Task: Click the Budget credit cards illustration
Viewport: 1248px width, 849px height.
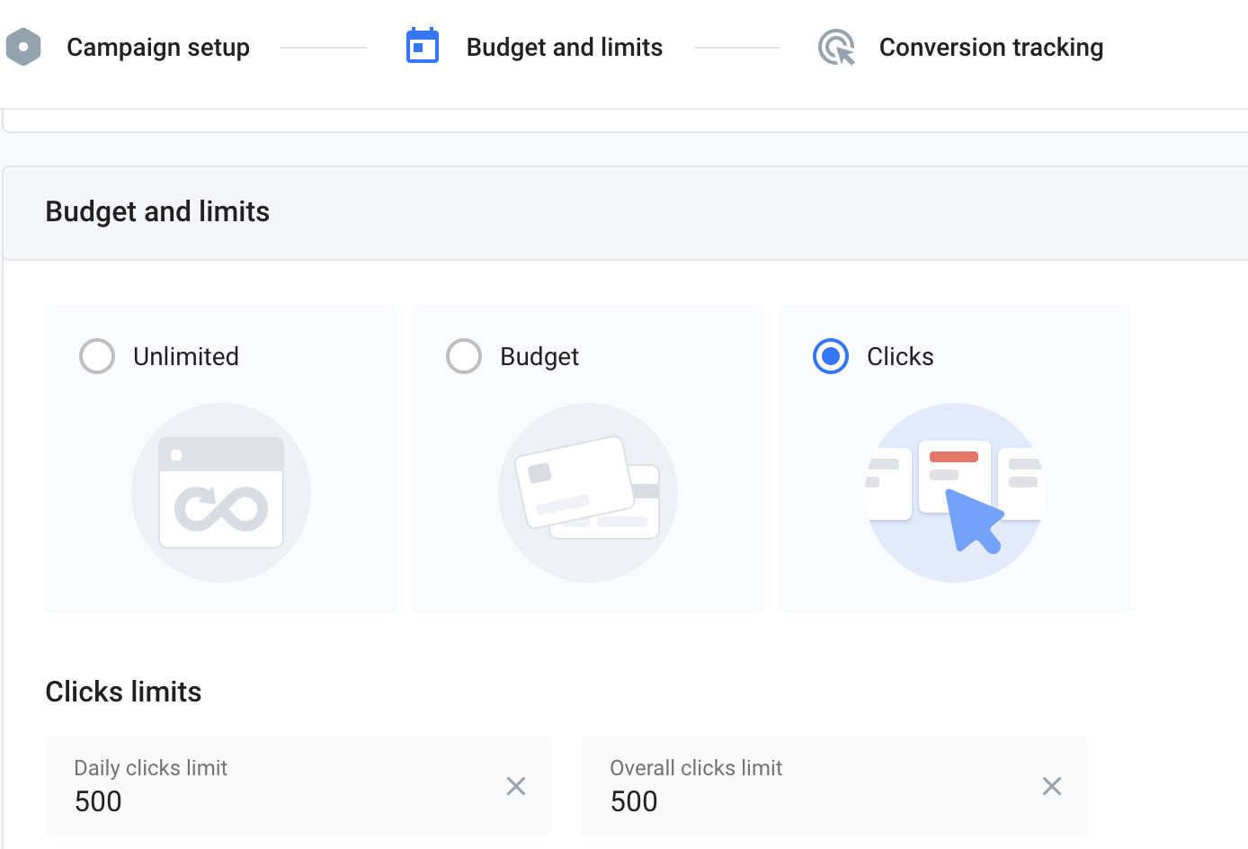Action: (588, 493)
